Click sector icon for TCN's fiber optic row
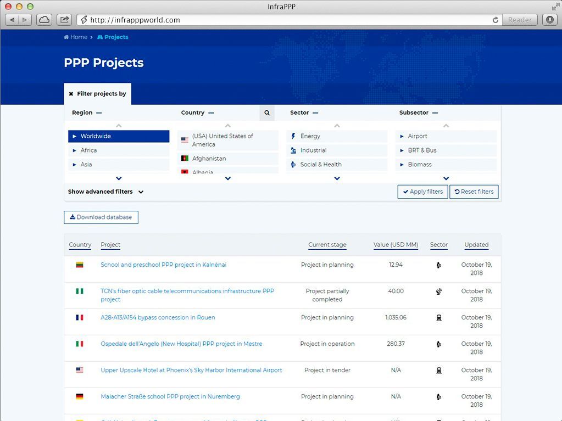 [438, 291]
